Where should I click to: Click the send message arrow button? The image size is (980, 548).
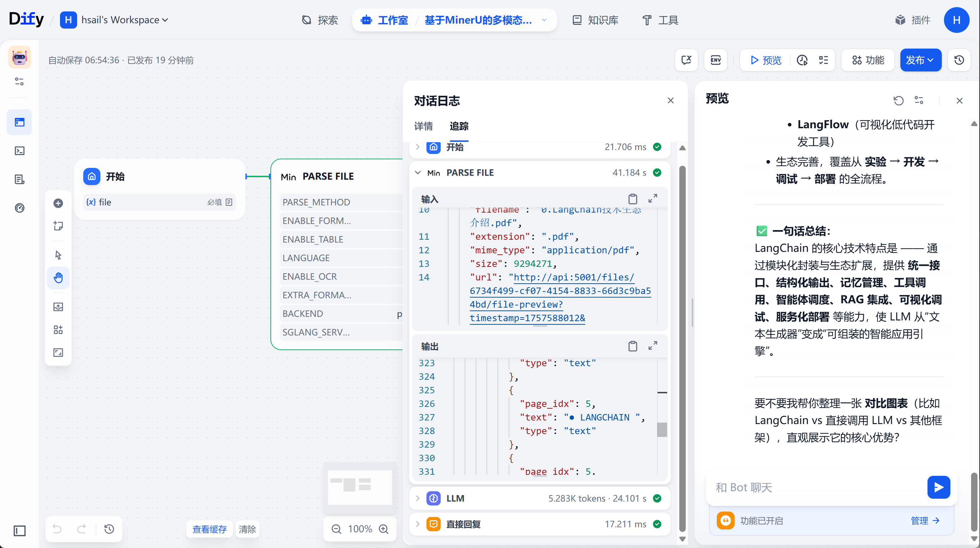tap(939, 487)
